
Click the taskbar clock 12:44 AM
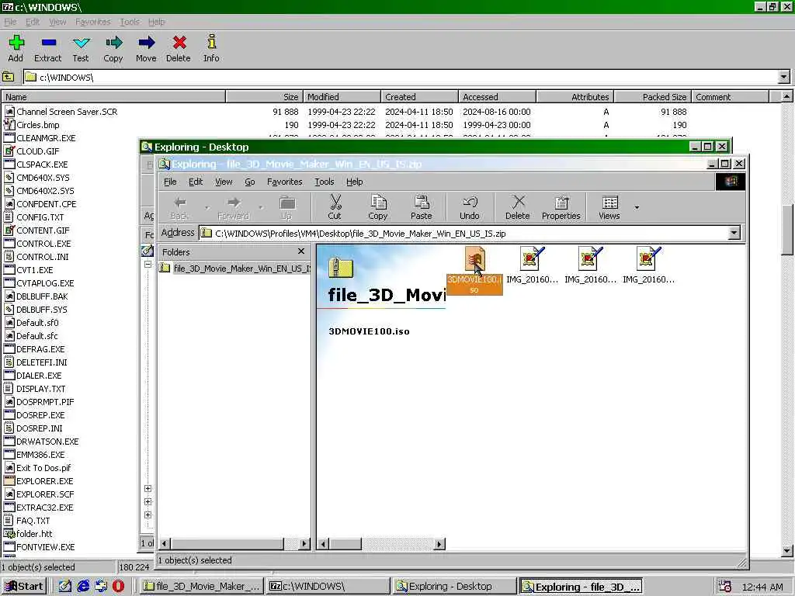pos(762,587)
